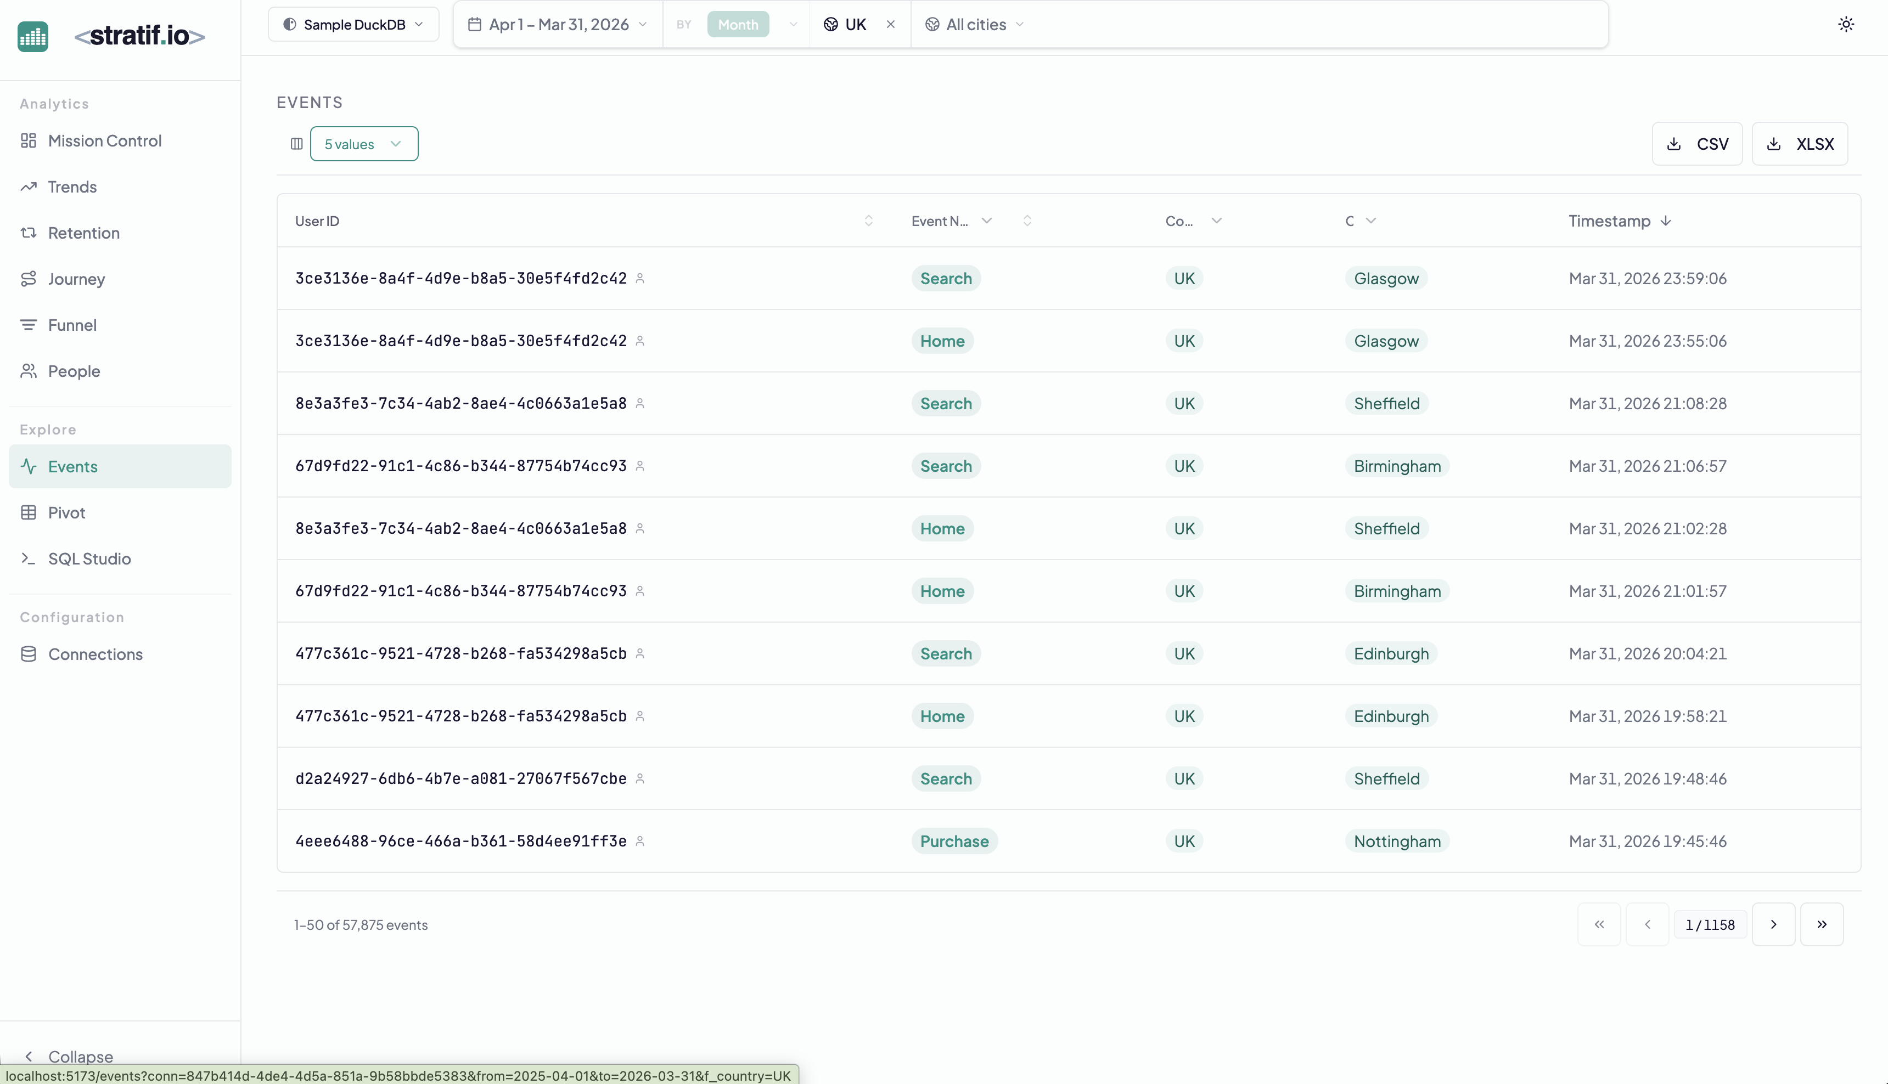The image size is (1888, 1084).
Task: Open the Sample DuckDB connection dropdown
Action: pos(353,24)
